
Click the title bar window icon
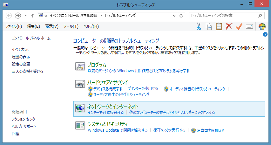coord(5,5)
